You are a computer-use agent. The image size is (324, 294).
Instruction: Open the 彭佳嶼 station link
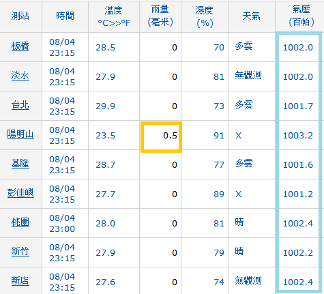pyautogui.click(x=20, y=193)
